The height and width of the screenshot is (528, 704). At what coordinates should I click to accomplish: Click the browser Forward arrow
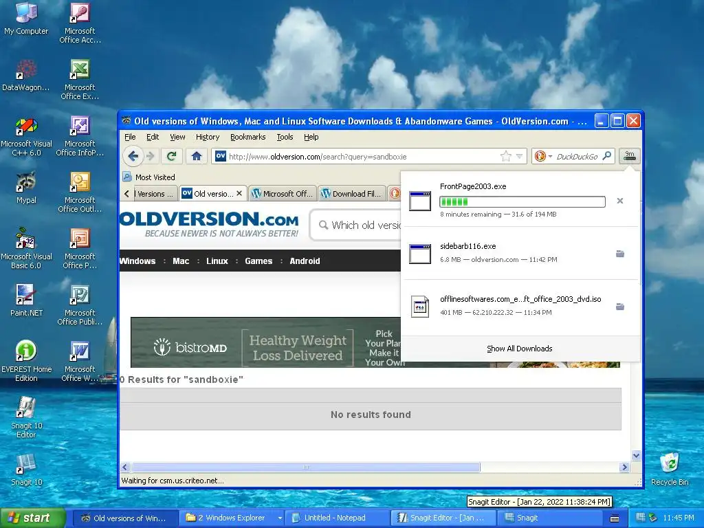151,156
